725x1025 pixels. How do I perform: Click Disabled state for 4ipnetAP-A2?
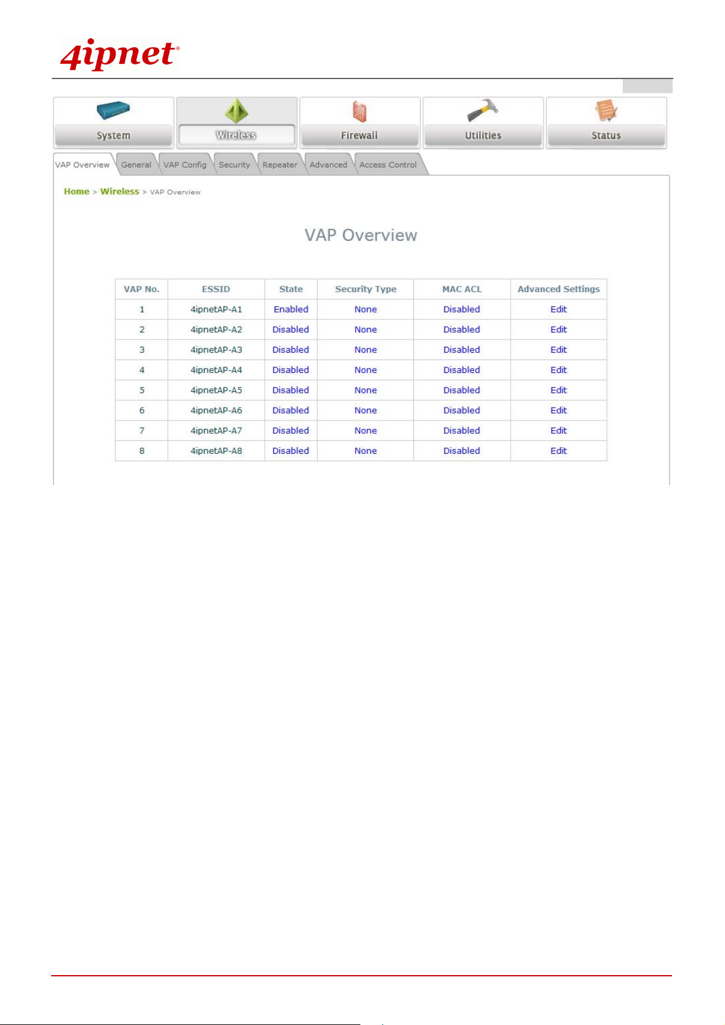click(x=291, y=330)
